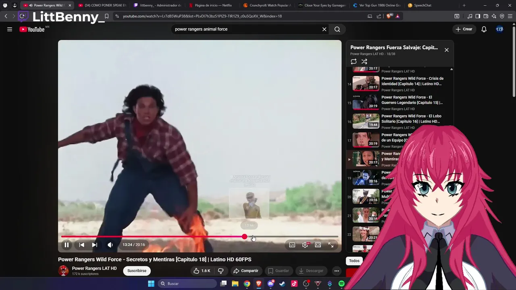Play Crisis de Identidad Capitulo 14
This screenshot has height=290, width=516.
412,81
